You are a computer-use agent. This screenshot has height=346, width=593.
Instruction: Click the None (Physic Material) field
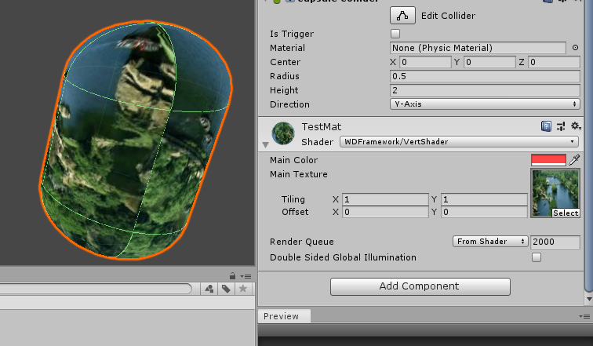[x=478, y=48]
